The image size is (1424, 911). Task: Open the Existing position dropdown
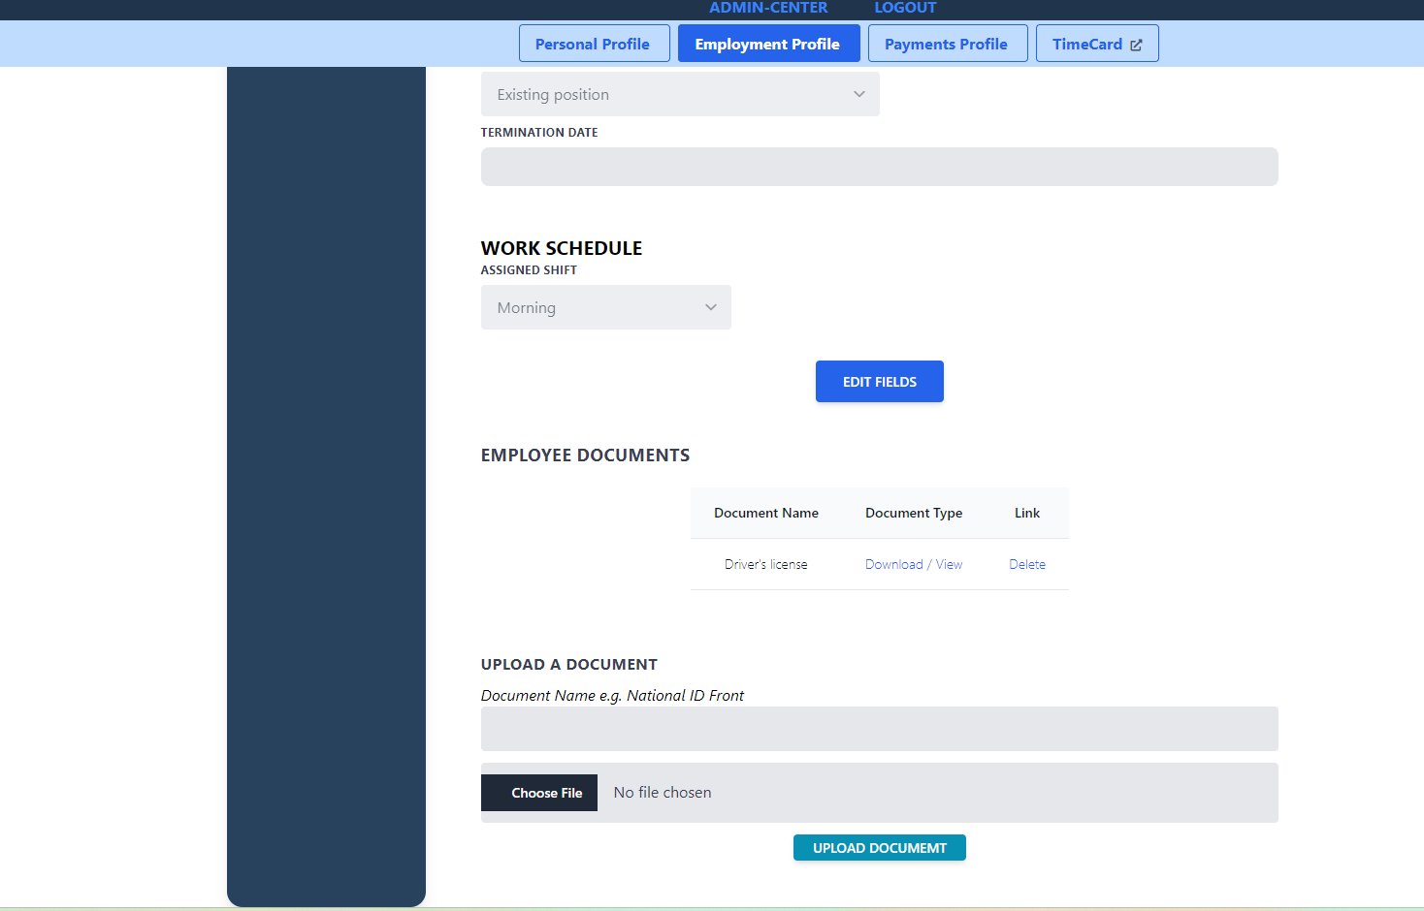pos(679,94)
